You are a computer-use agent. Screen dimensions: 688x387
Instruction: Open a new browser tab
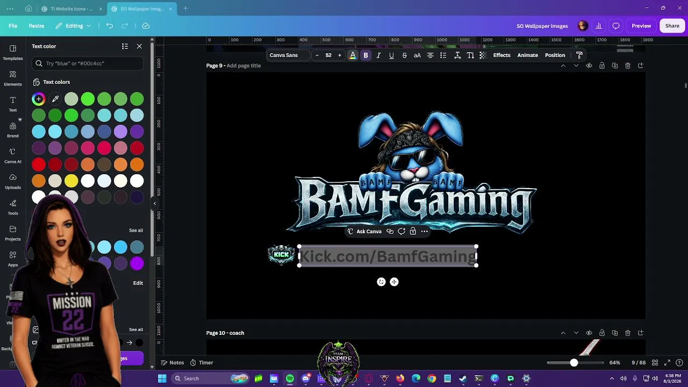click(x=185, y=9)
